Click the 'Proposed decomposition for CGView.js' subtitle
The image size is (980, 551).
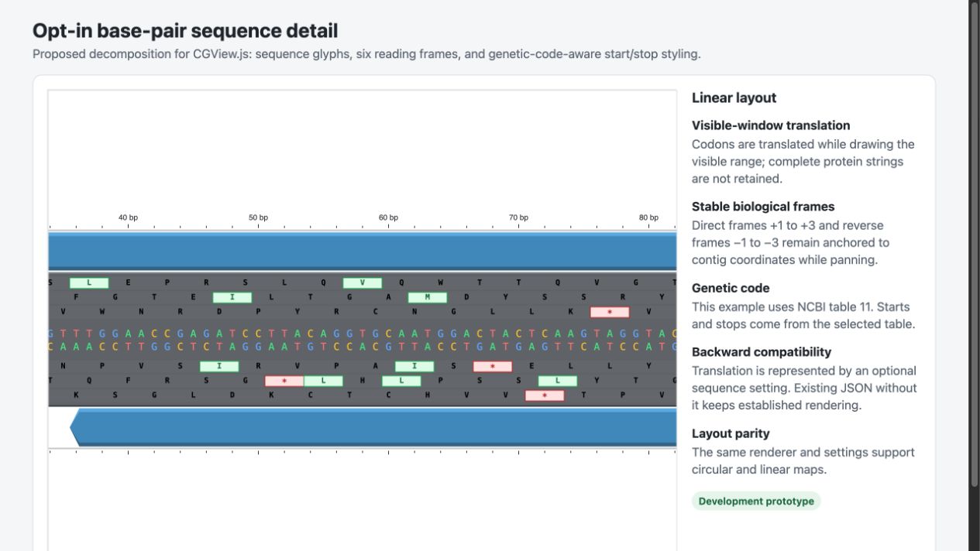(366, 54)
